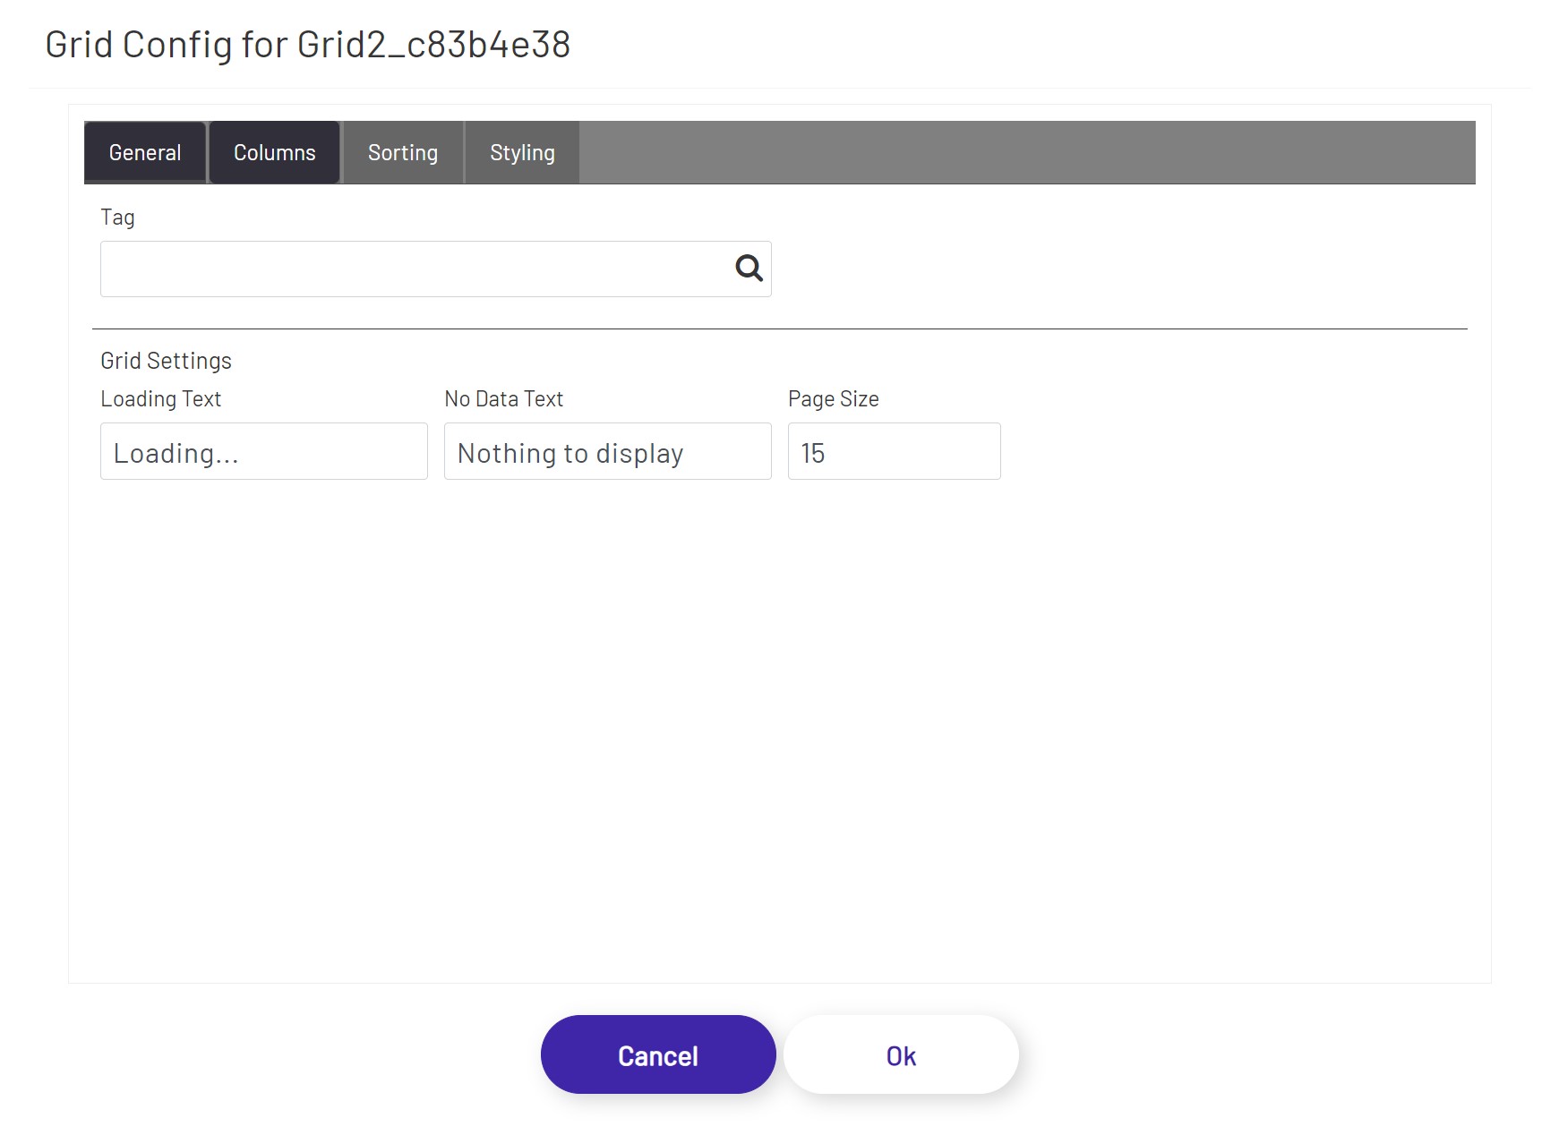Image resolution: width=1559 pixels, height=1135 pixels.
Task: Click the Tag field label
Action: pos(119,217)
